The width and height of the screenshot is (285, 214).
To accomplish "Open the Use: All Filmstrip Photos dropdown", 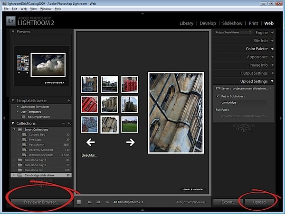I will (x=128, y=202).
